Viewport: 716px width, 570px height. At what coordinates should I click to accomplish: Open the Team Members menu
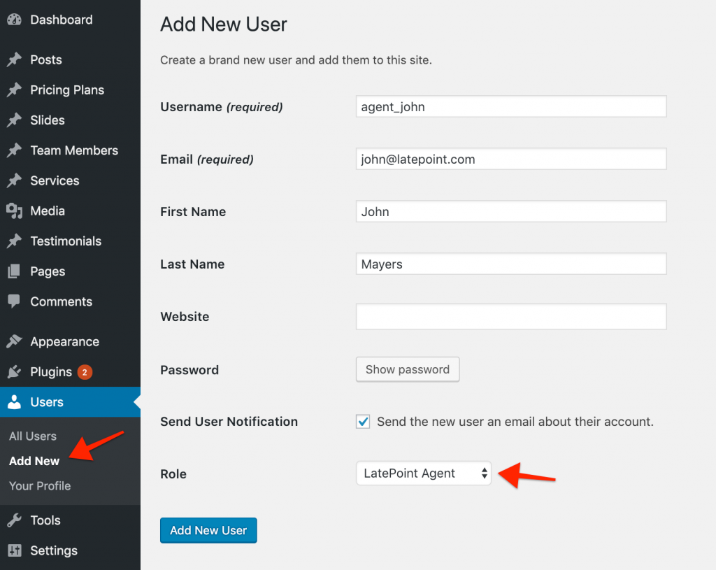(x=73, y=150)
